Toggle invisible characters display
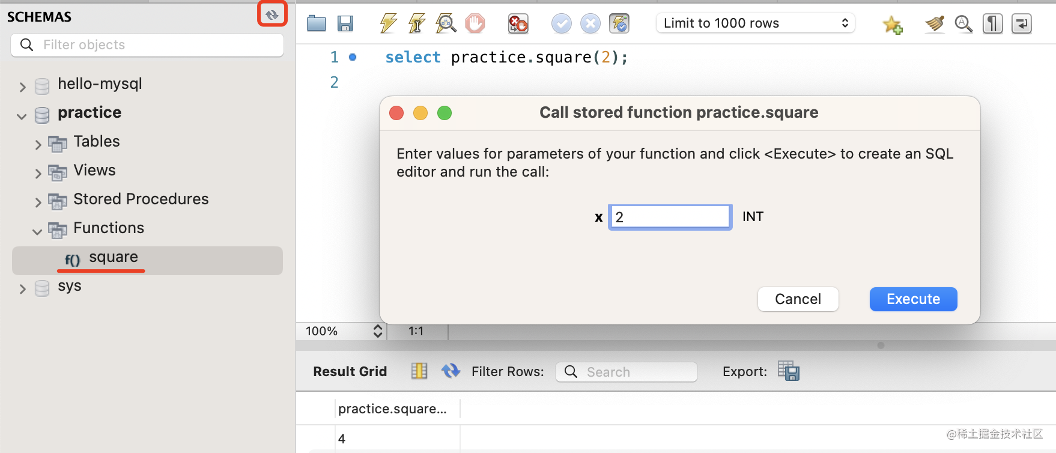The image size is (1056, 453). click(x=993, y=24)
